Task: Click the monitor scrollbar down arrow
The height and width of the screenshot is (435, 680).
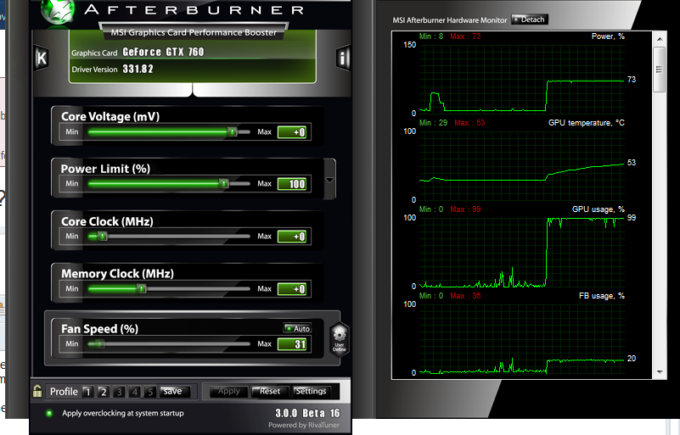Action: (x=660, y=371)
